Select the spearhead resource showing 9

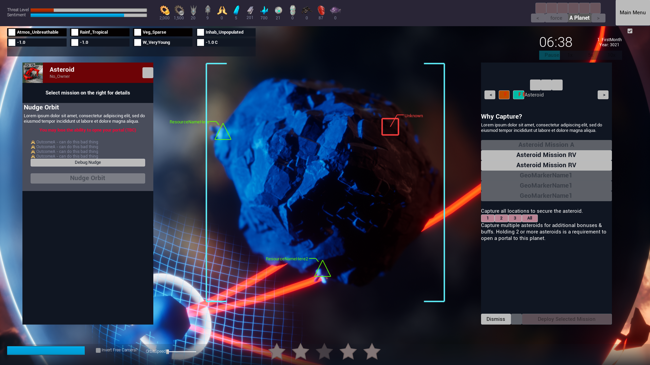pyautogui.click(x=207, y=10)
